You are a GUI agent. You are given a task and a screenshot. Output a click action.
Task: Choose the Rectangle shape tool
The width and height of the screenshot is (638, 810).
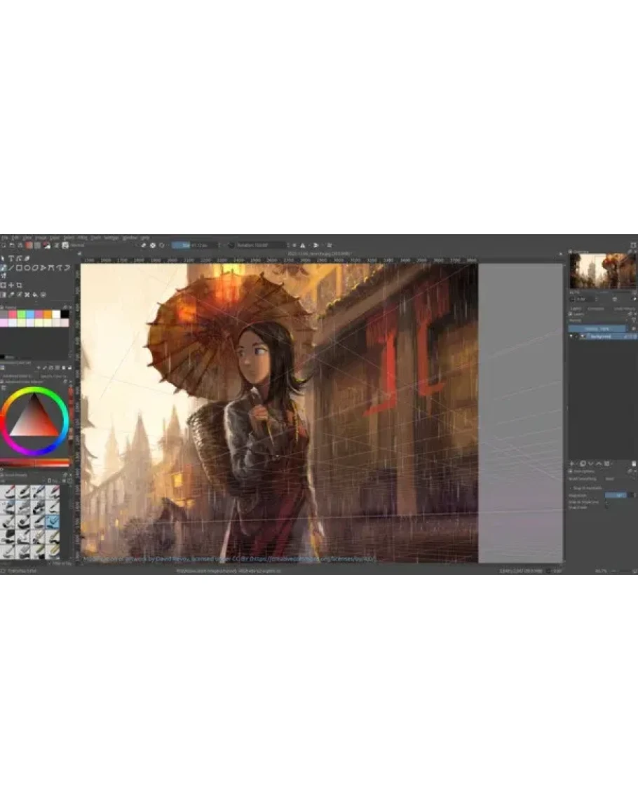[x=20, y=268]
